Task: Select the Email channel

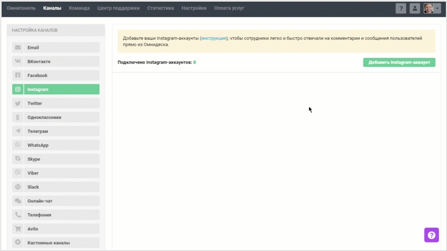Action: coord(56,47)
